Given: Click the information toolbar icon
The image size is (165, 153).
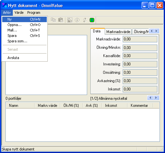Looking at the screenshot, I should (77, 20).
